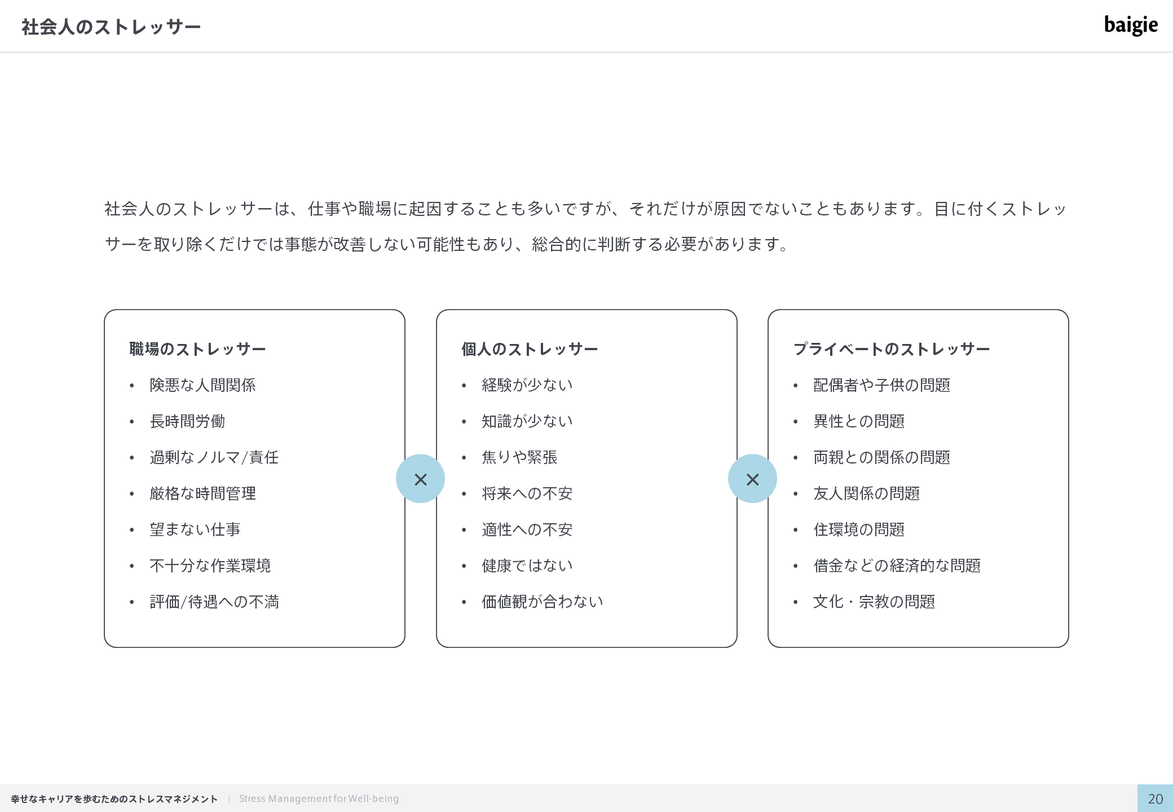Click the Stress Management for Well-being footer text
The image size is (1173, 812).
(319, 798)
